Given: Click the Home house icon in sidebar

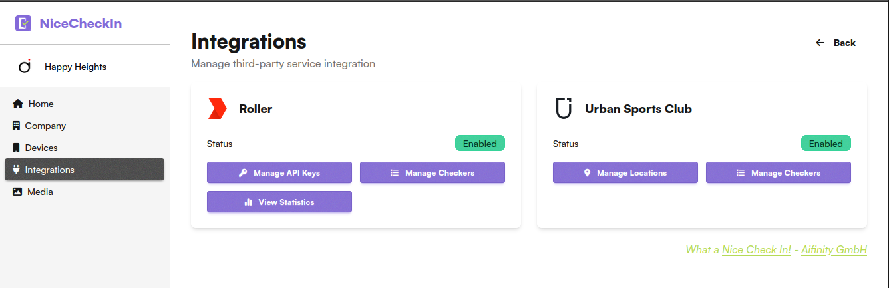Looking at the screenshot, I should point(18,104).
